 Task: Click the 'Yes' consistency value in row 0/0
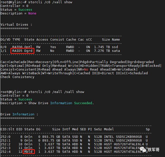(53, 47)
